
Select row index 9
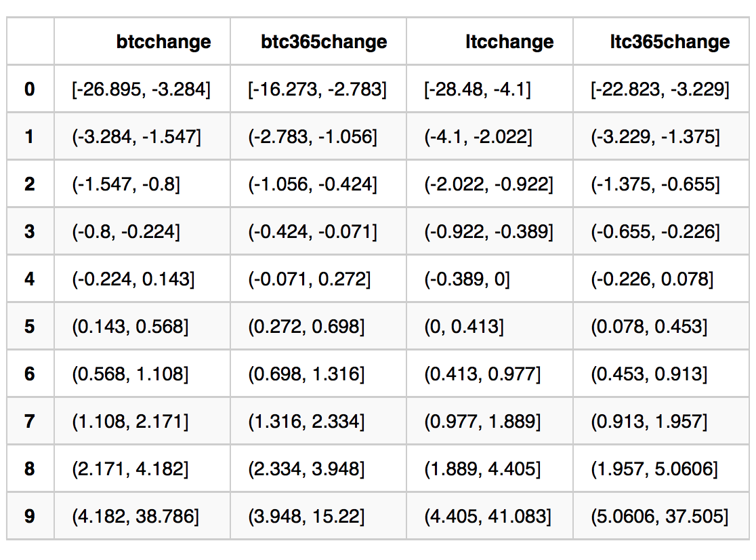point(29,516)
